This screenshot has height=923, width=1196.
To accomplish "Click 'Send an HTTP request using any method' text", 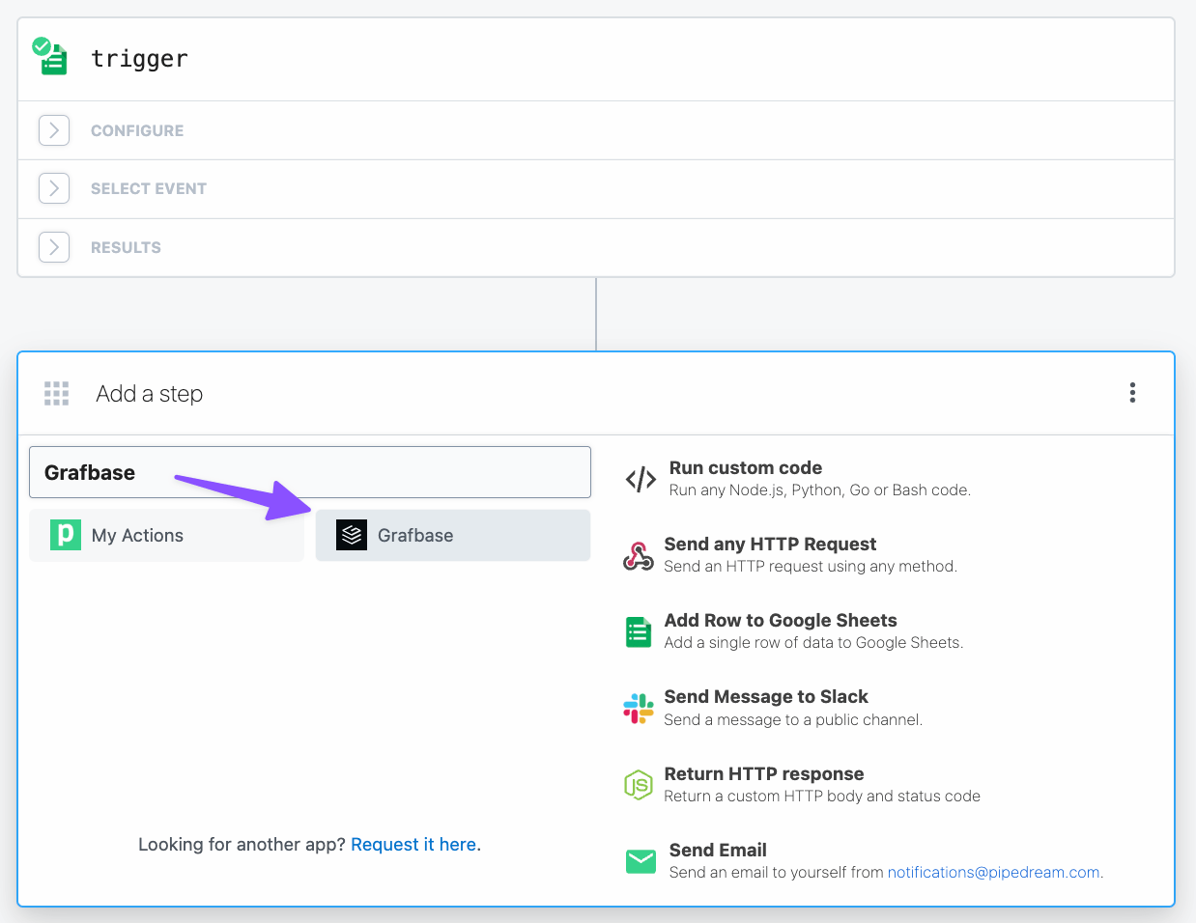I will pyautogui.click(x=811, y=566).
